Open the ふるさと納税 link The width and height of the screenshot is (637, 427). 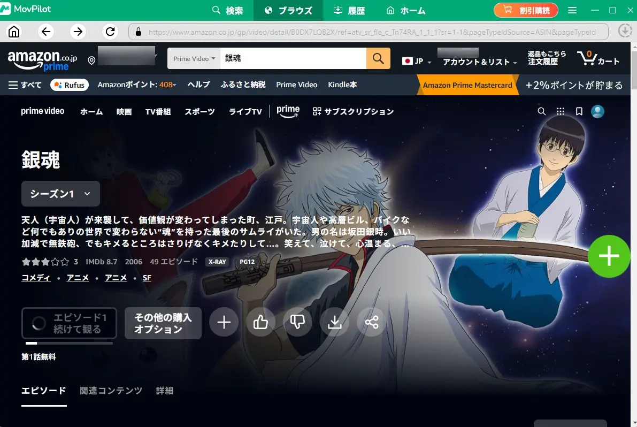pyautogui.click(x=243, y=85)
